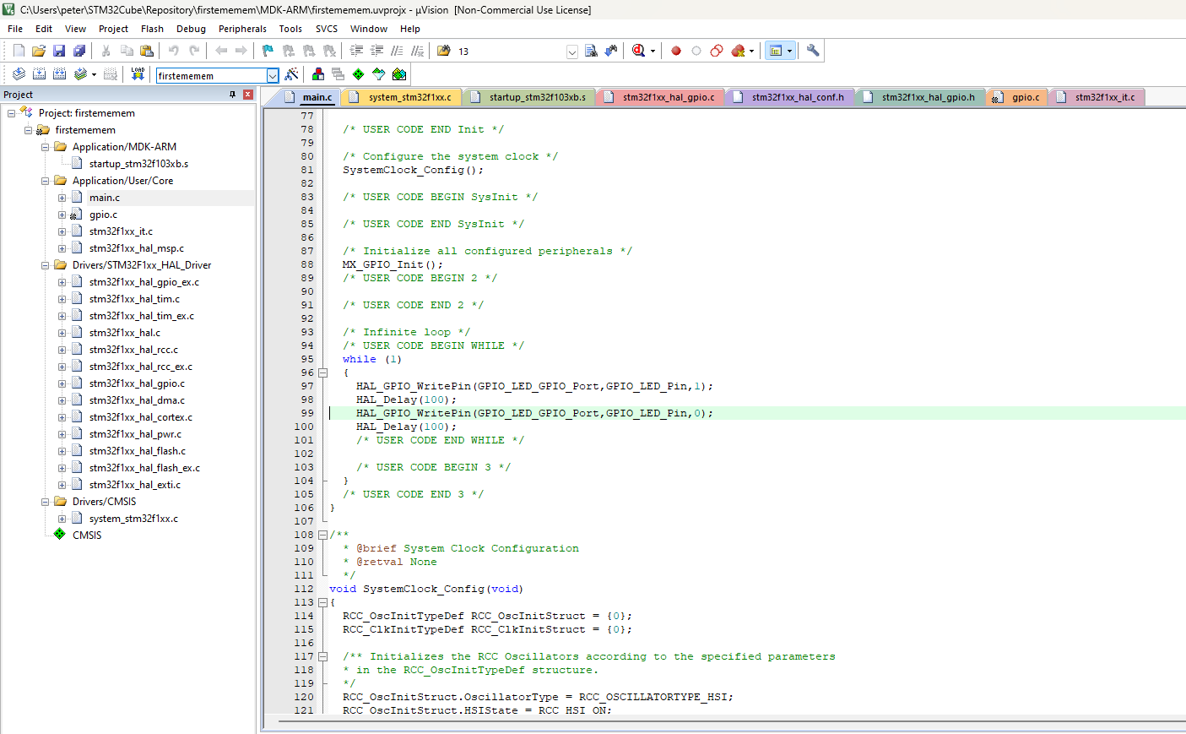
Task: Undo the last edit via toolbar
Action: (174, 51)
